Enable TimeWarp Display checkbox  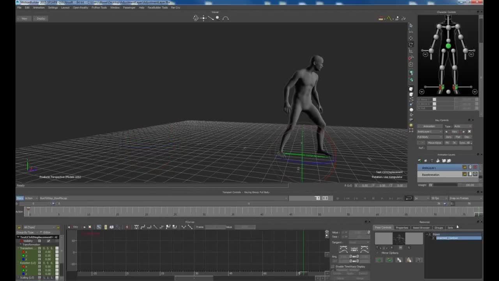pos(333,267)
